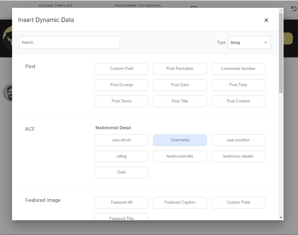298x235 pixels.
Task: Click dialog scrollbar down arrow
Action: (x=281, y=218)
